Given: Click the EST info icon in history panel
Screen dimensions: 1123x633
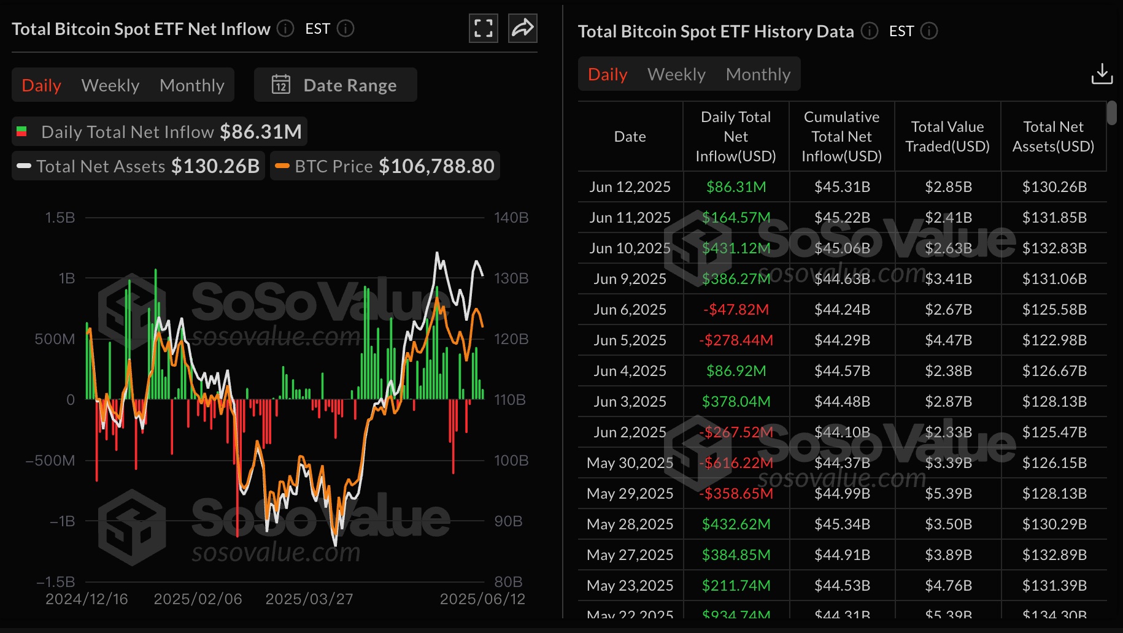Looking at the screenshot, I should point(930,31).
